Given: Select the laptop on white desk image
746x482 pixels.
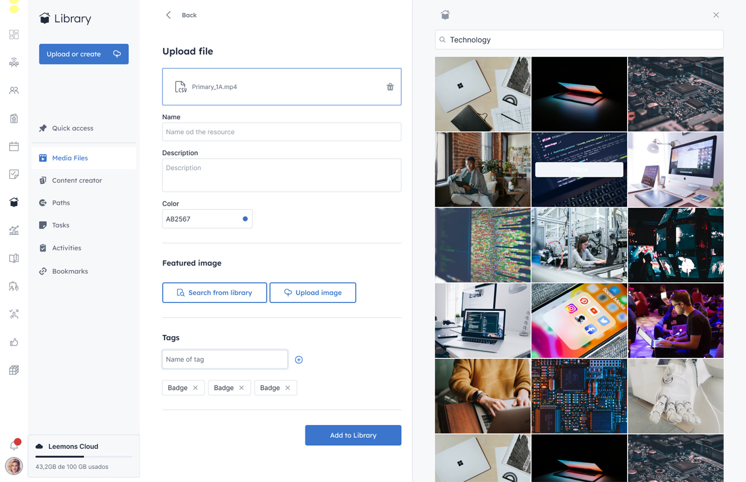Looking at the screenshot, I should [x=483, y=321].
